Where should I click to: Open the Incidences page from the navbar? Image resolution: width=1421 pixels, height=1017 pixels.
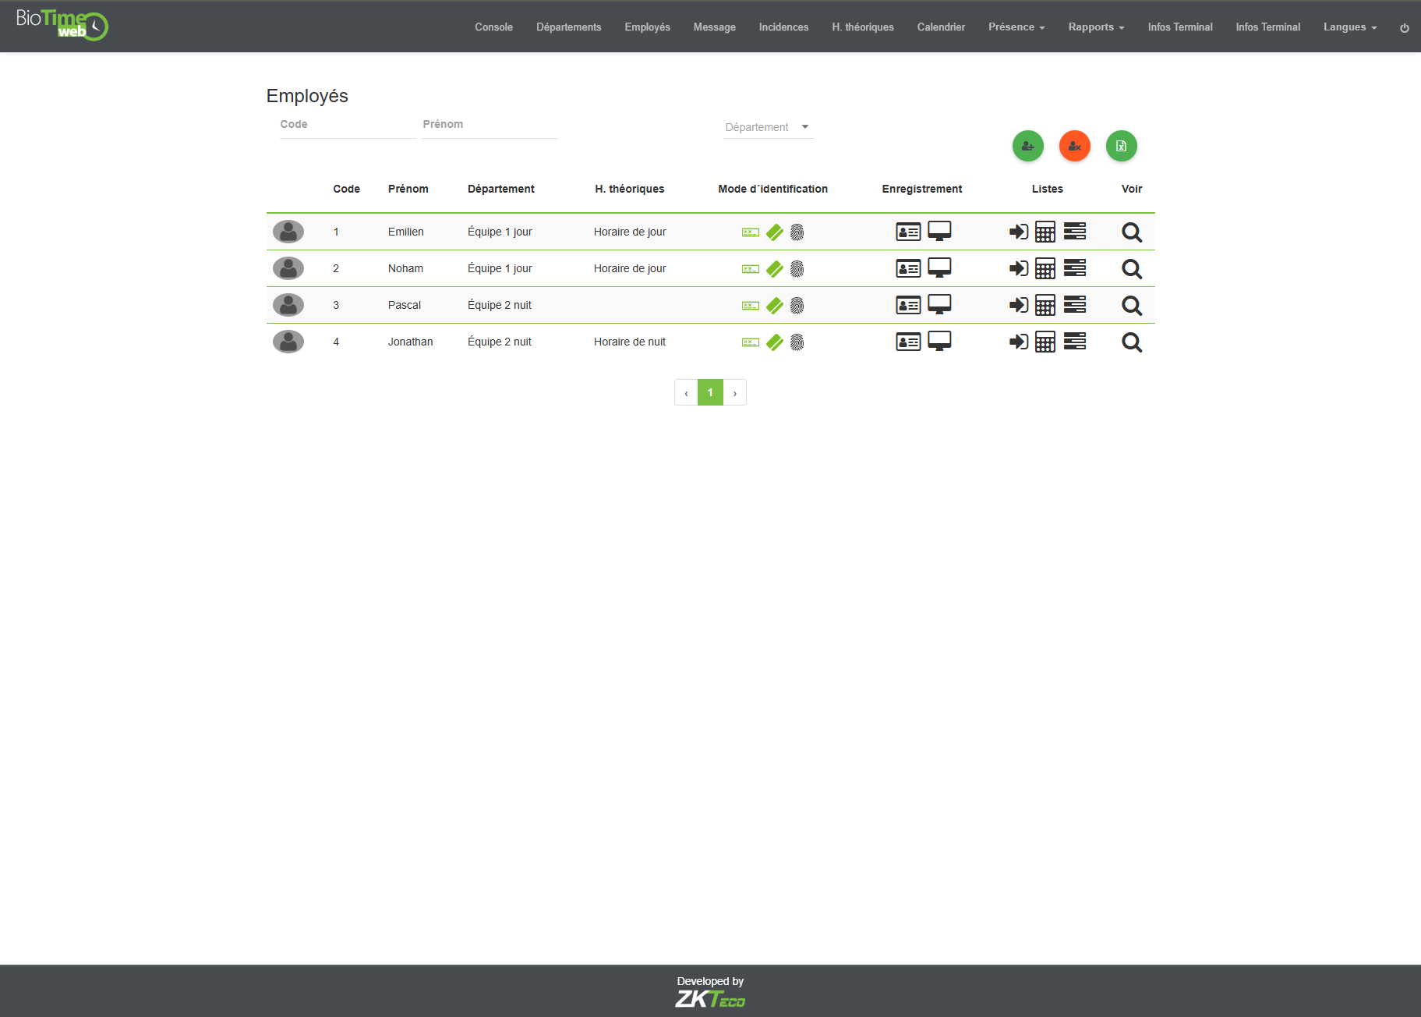pos(783,27)
